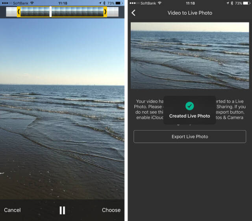This screenshot has width=252, height=221.
Task: Select the right yellow trim handle
Action: click(105, 12)
